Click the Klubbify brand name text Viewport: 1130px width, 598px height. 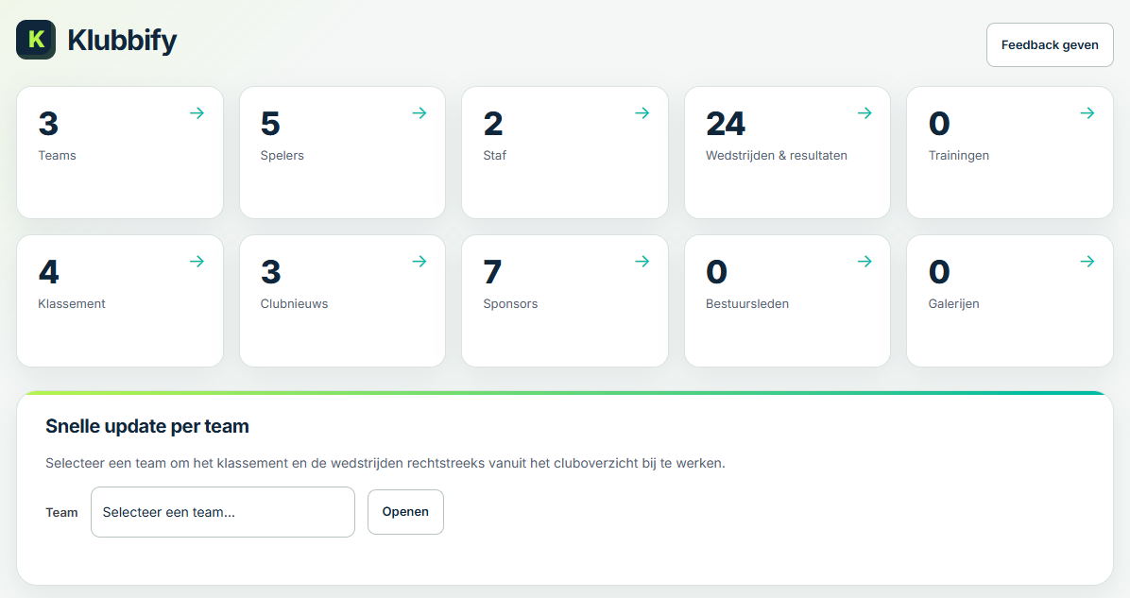pos(122,41)
